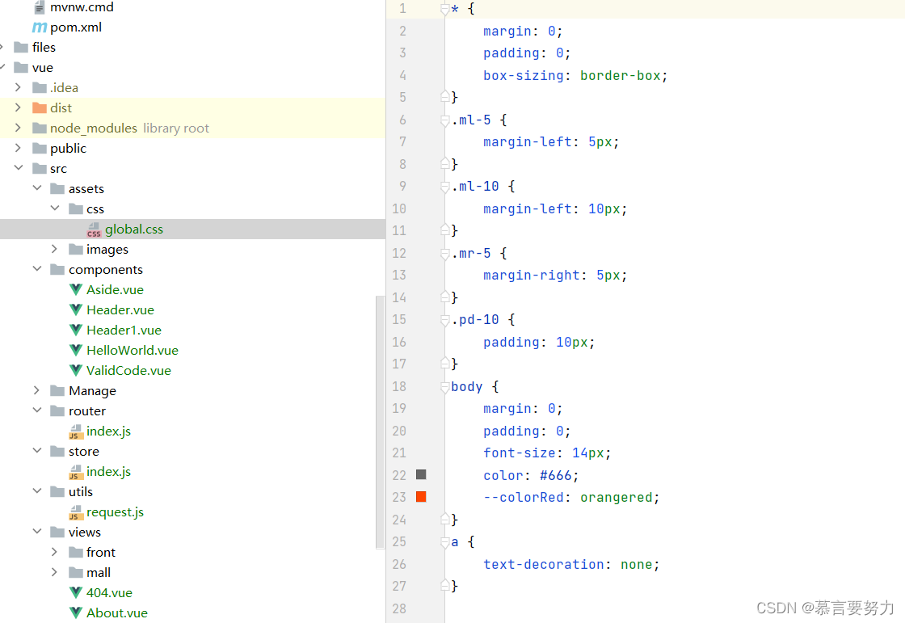Open the #666 gray color swatch
This screenshot has height=623, width=905.
[x=421, y=474]
